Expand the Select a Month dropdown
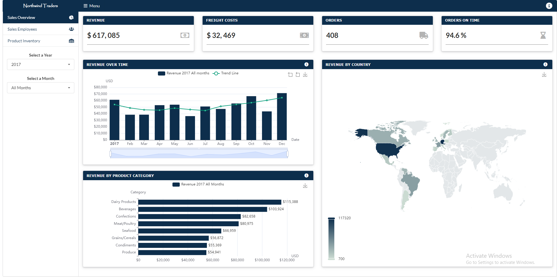557x277 pixels. [41, 88]
